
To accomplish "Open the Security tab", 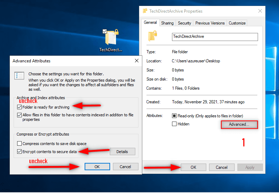I will click(x=184, y=23).
